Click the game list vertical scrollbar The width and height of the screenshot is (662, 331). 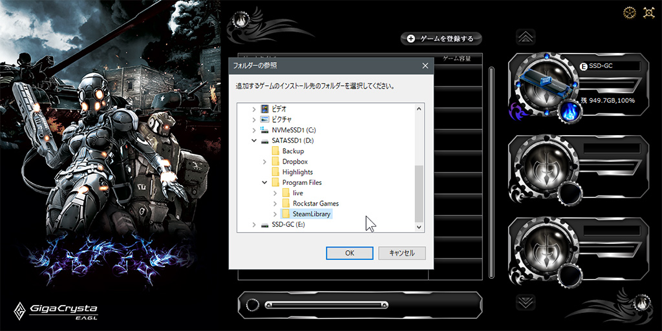click(x=491, y=172)
